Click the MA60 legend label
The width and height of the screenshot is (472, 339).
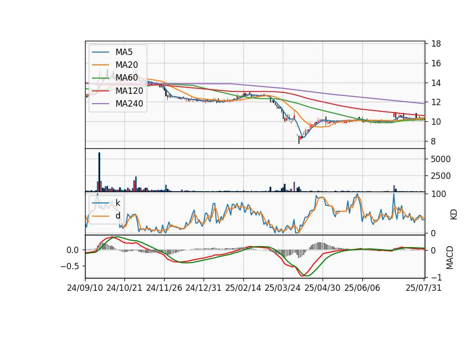(x=126, y=78)
